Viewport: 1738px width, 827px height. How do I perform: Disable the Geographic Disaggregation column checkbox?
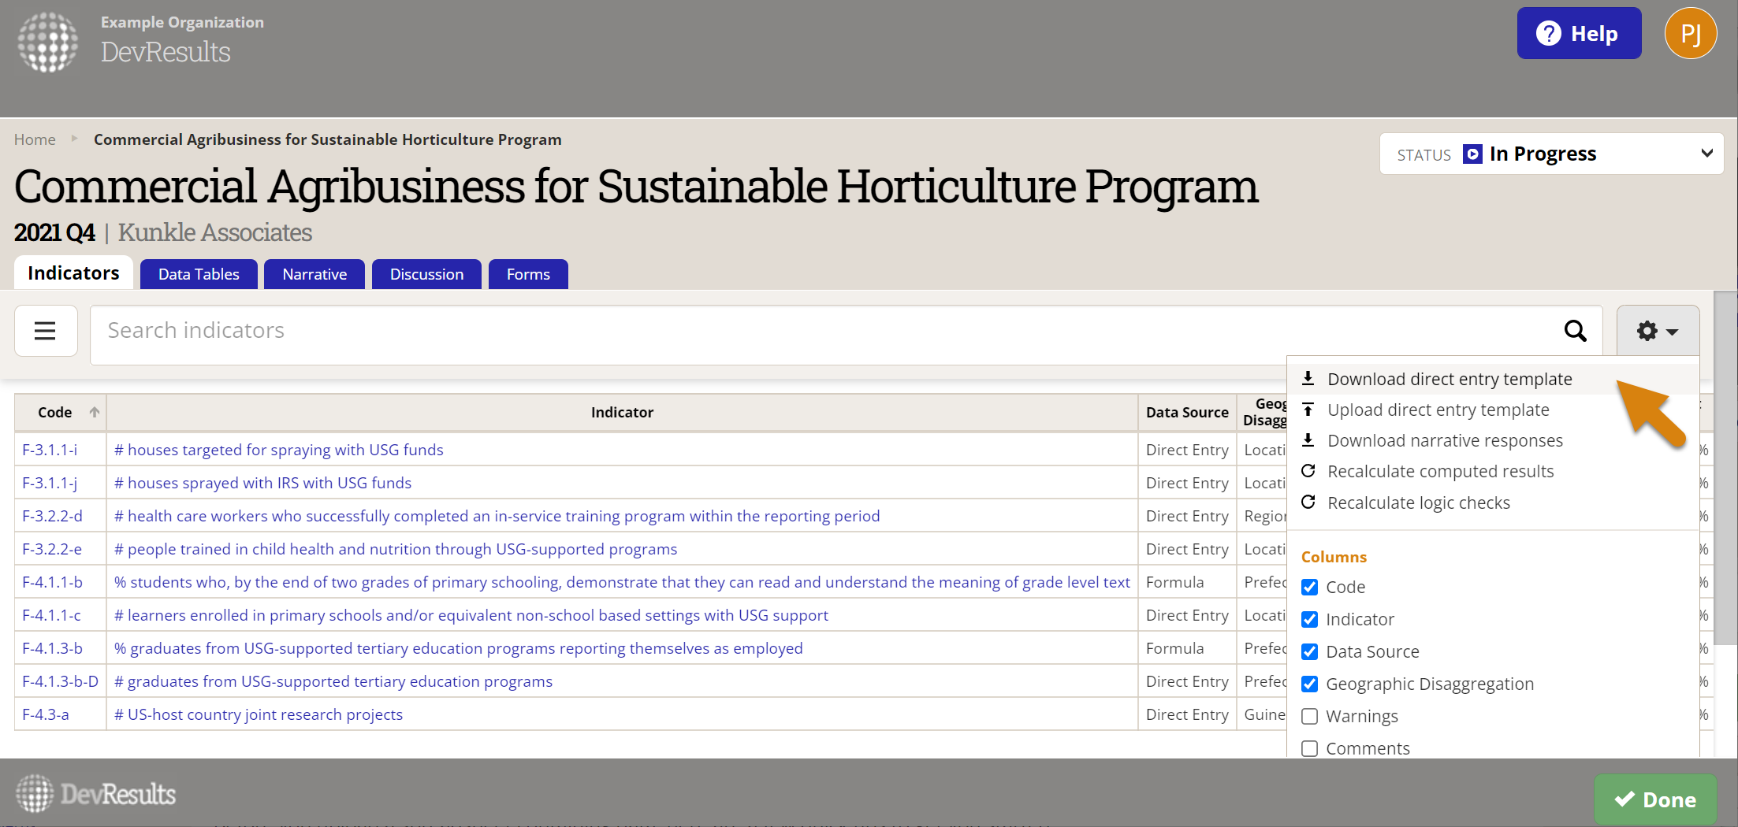point(1310,684)
